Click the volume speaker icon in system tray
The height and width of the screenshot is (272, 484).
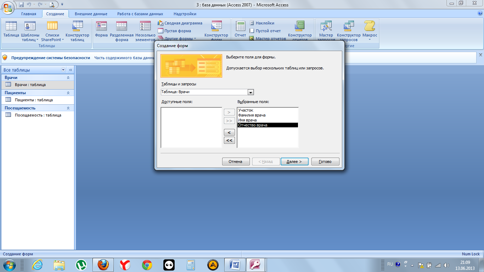pos(446,265)
